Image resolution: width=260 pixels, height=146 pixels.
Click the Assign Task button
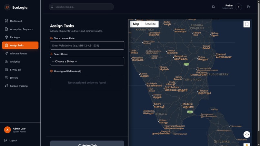tap(87, 143)
